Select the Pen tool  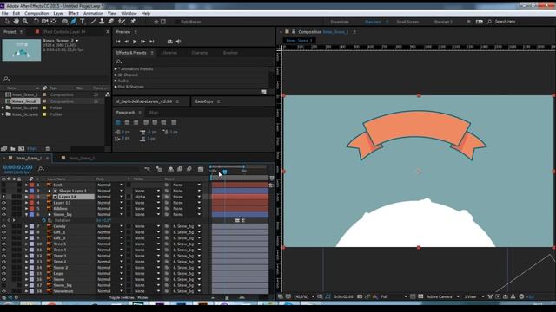tap(73, 22)
